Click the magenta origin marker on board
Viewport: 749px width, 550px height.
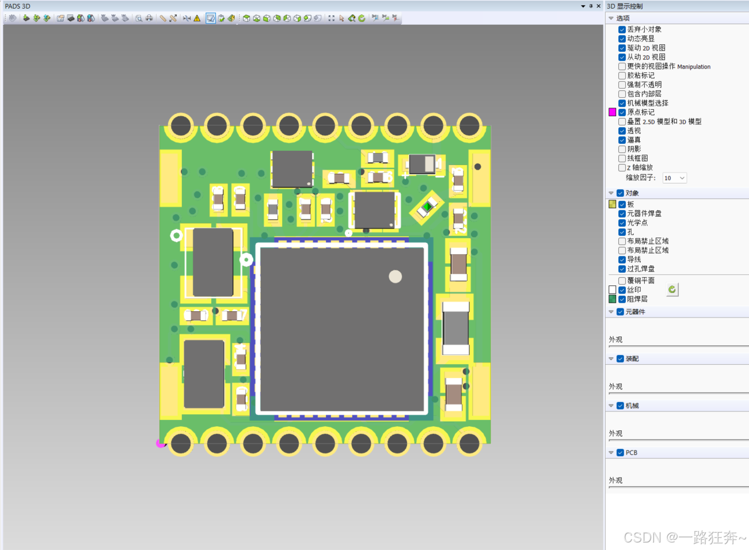(161, 443)
